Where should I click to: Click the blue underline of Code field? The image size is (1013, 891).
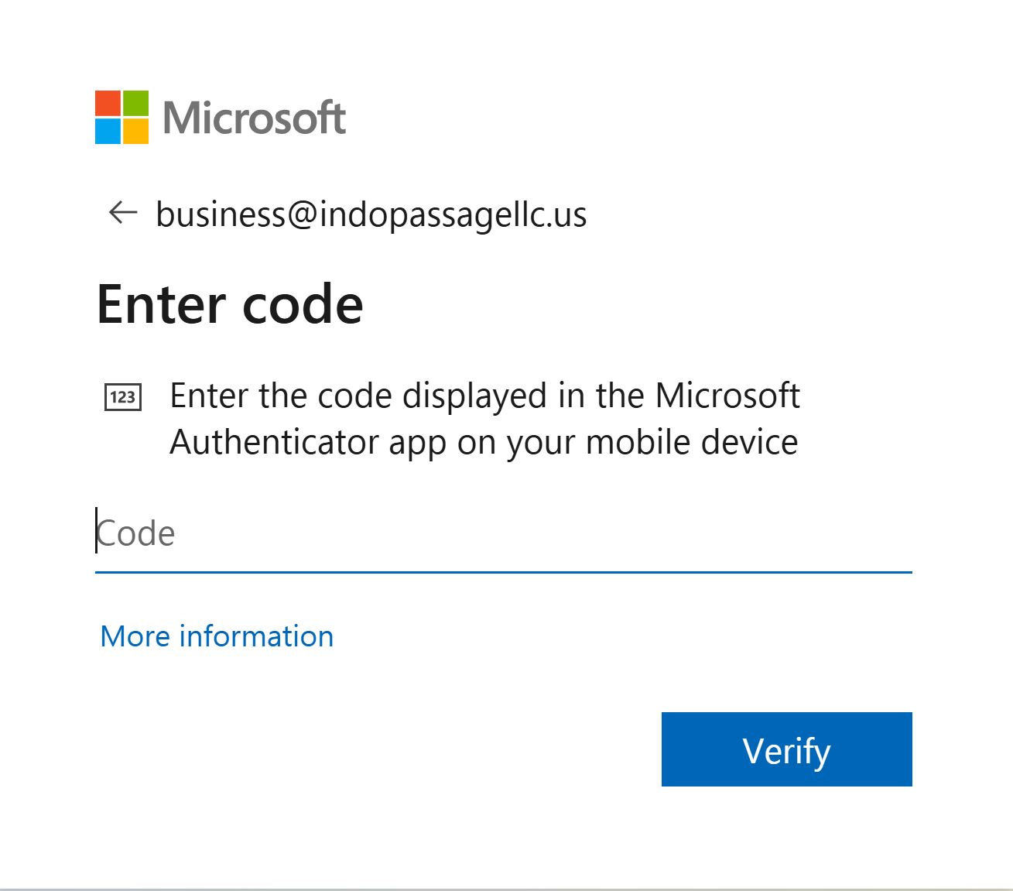coord(503,572)
